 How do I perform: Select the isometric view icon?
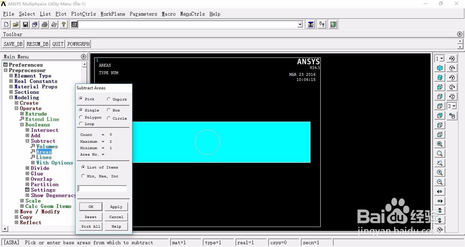coord(440,68)
